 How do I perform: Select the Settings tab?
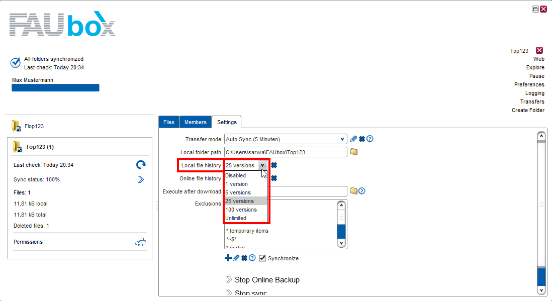pyautogui.click(x=227, y=122)
